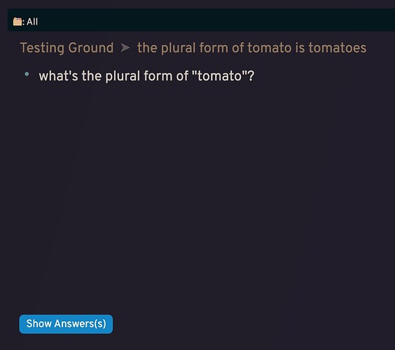Image resolution: width=395 pixels, height=350 pixels.
Task: Click the quoted word "tomato" in the question
Action: pos(219,76)
